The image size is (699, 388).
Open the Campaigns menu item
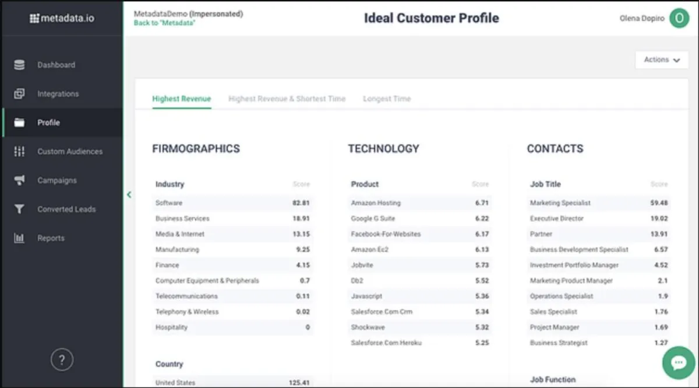pyautogui.click(x=57, y=181)
